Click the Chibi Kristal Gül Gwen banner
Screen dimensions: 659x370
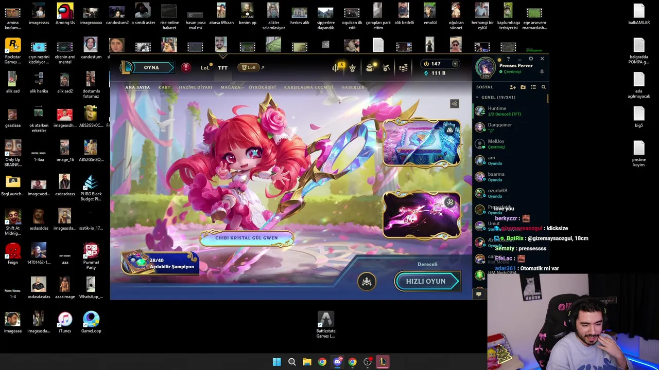pos(246,238)
